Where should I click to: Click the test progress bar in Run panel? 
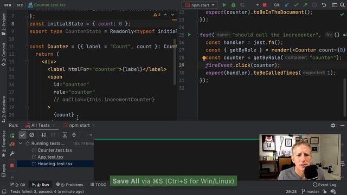tap(177, 139)
